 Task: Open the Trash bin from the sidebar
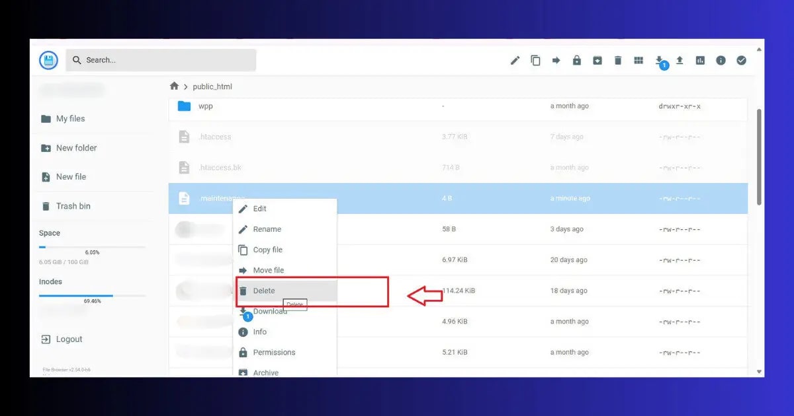pyautogui.click(x=72, y=205)
